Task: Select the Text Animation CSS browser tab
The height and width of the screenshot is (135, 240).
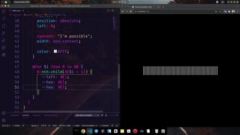Action: click(145, 7)
